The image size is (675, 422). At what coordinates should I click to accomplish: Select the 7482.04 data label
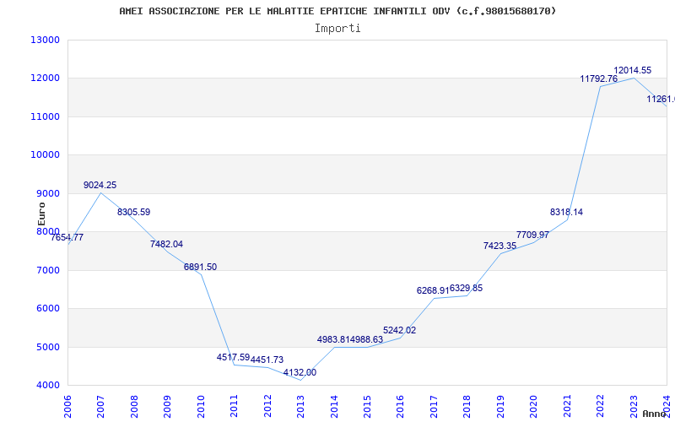[166, 244]
